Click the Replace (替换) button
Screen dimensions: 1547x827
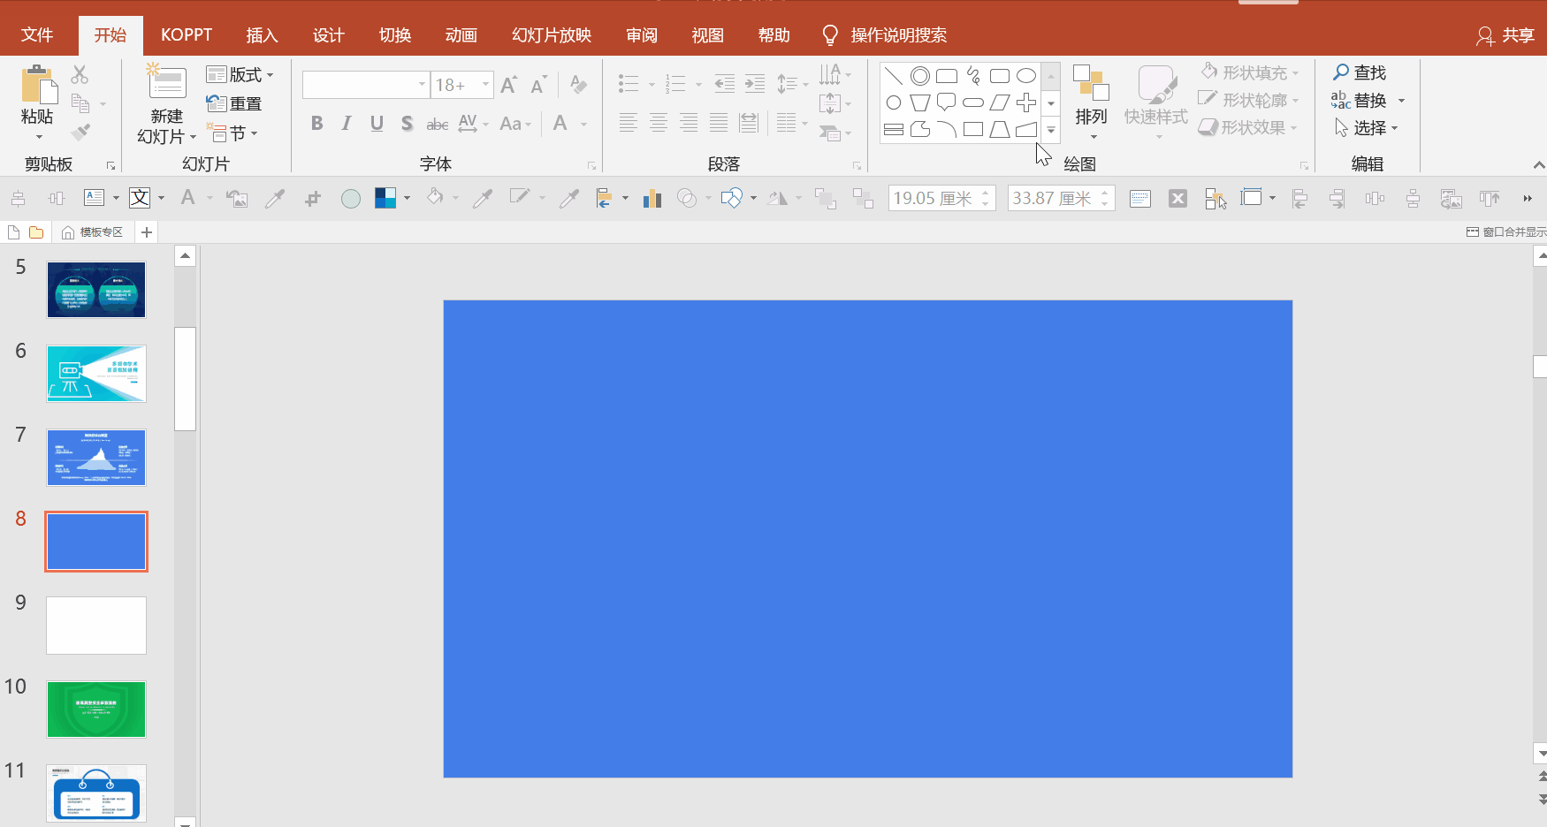point(1368,101)
